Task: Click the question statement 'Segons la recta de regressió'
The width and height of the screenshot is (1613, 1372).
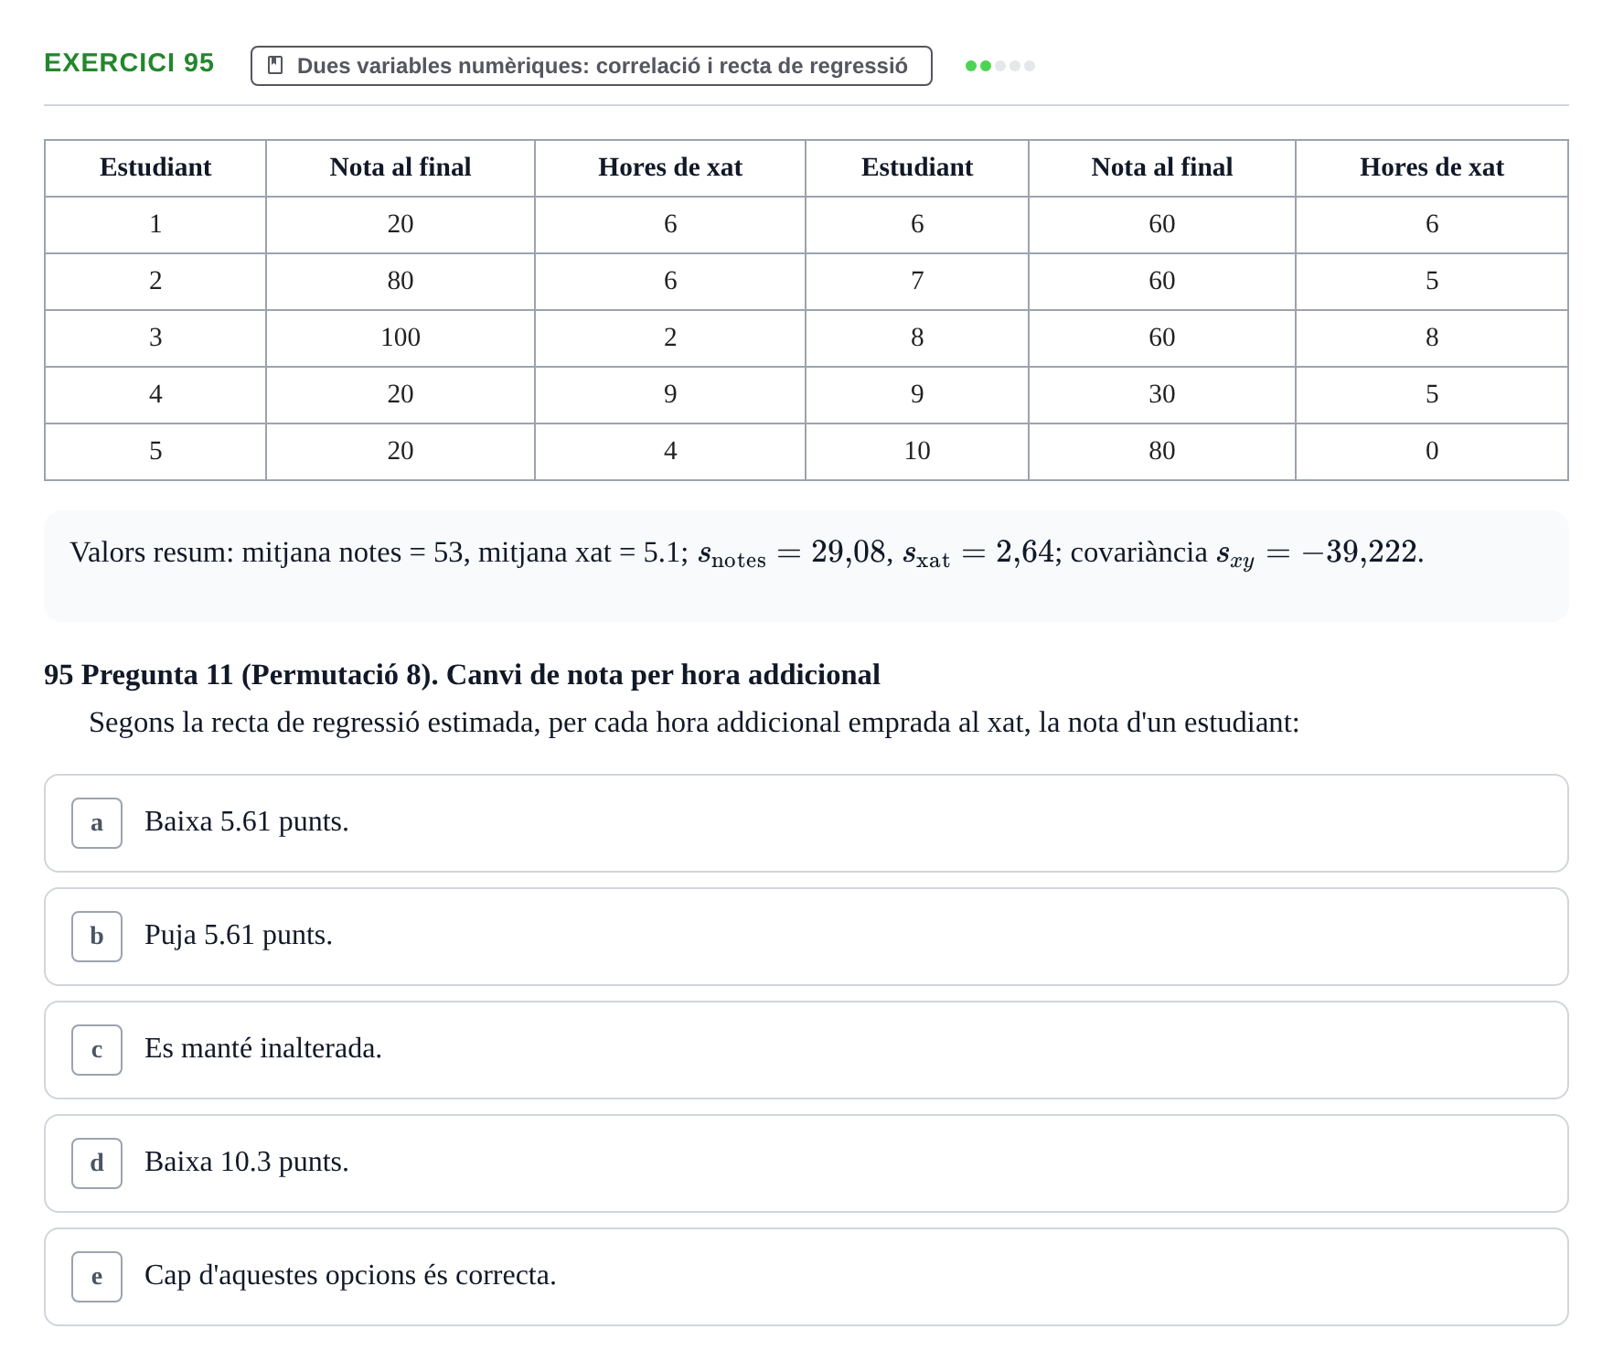Action: (x=694, y=724)
